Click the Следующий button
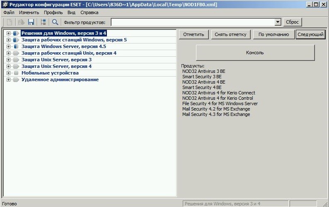Image resolution: width=329 pixels, height=207 pixels. click(x=310, y=34)
